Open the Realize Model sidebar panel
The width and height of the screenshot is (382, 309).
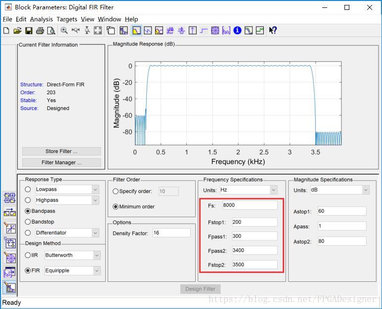tap(10, 243)
